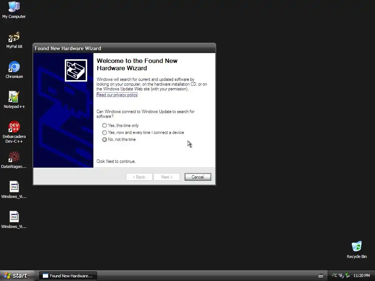Click the on-screen keyboard icon in the taskbar
This screenshot has width=375, height=281.
pos(321,276)
